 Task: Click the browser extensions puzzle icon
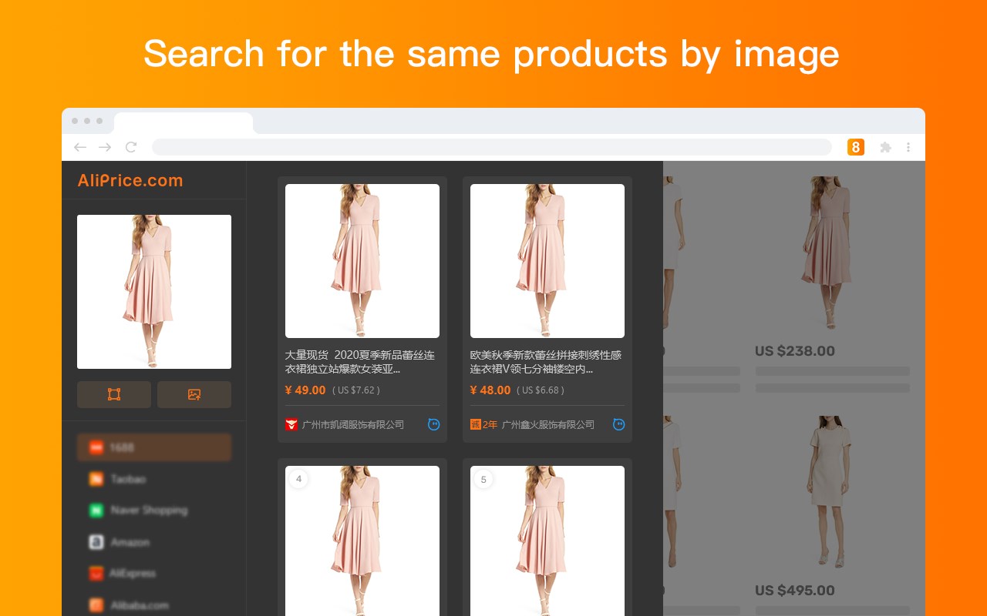tap(885, 146)
